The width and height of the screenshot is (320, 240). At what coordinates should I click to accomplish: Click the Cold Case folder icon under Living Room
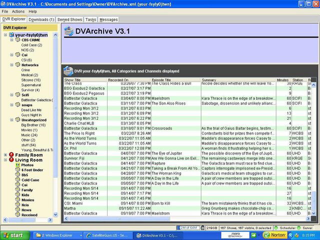pyautogui.click(x=18, y=179)
